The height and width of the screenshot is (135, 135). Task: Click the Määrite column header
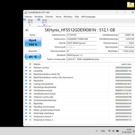37,64
